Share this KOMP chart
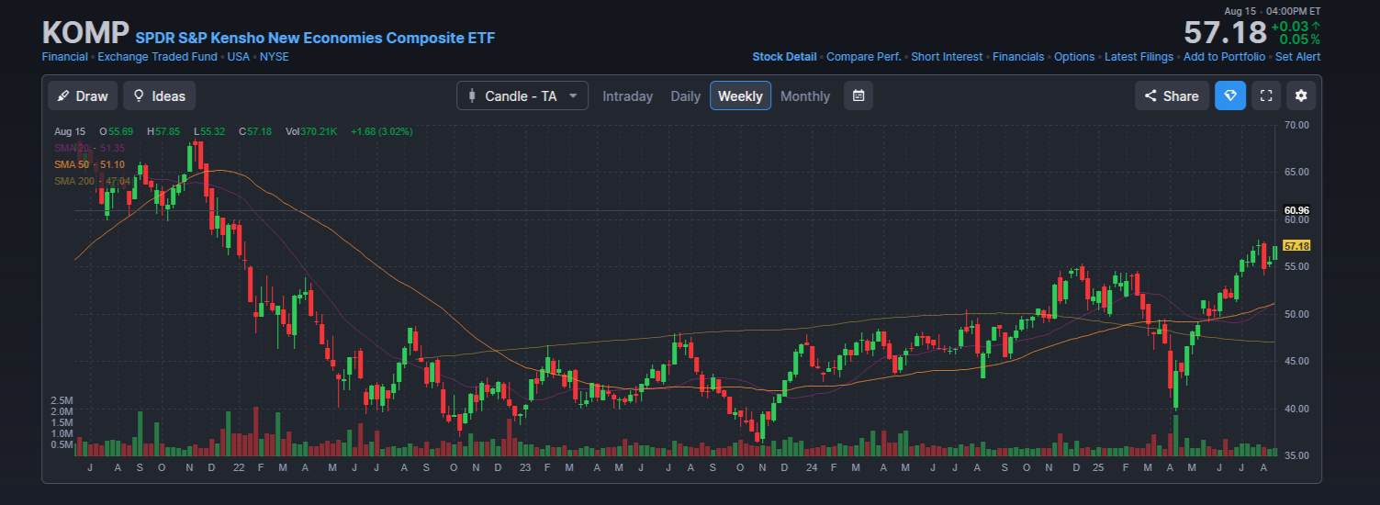 pos(1171,96)
